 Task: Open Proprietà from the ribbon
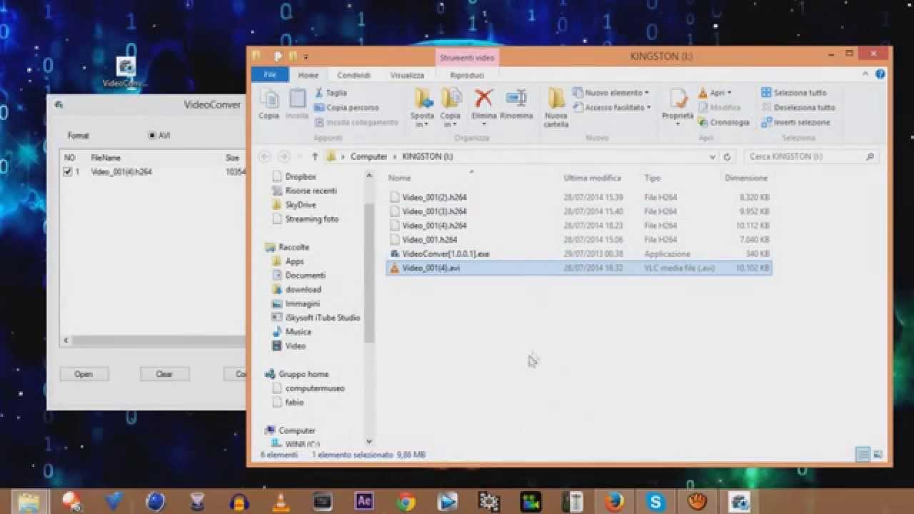(x=678, y=107)
